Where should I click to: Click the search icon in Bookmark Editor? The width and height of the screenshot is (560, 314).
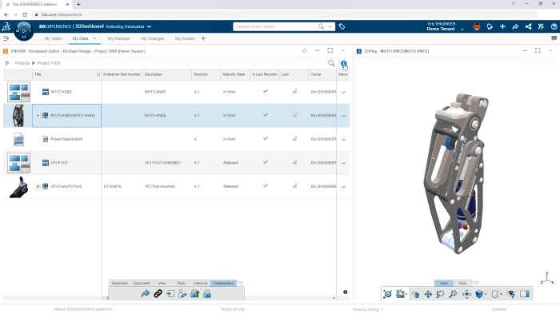coord(331,63)
